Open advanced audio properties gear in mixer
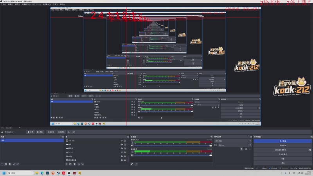Image resolution: width=313 pixels, height=176 pixels. (132, 164)
